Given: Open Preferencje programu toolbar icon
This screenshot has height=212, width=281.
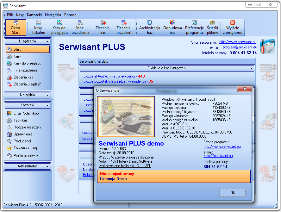Looking at the screenshot, I should click(x=194, y=28).
